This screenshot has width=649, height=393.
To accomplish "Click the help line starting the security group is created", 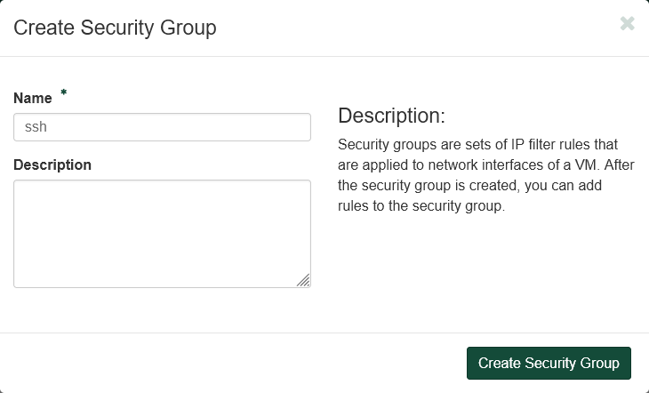I will [x=485, y=186].
